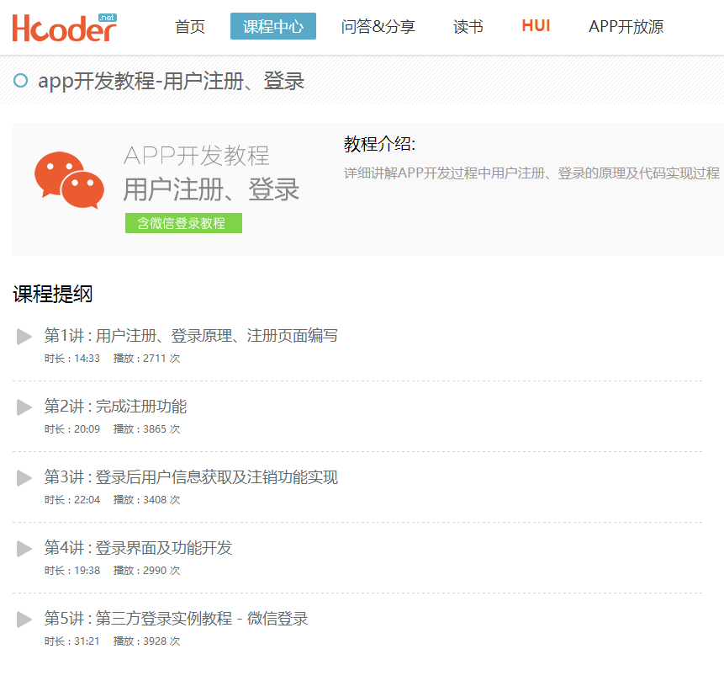Click the Hcoder.net logo
The width and height of the screenshot is (724, 681).
point(64,28)
